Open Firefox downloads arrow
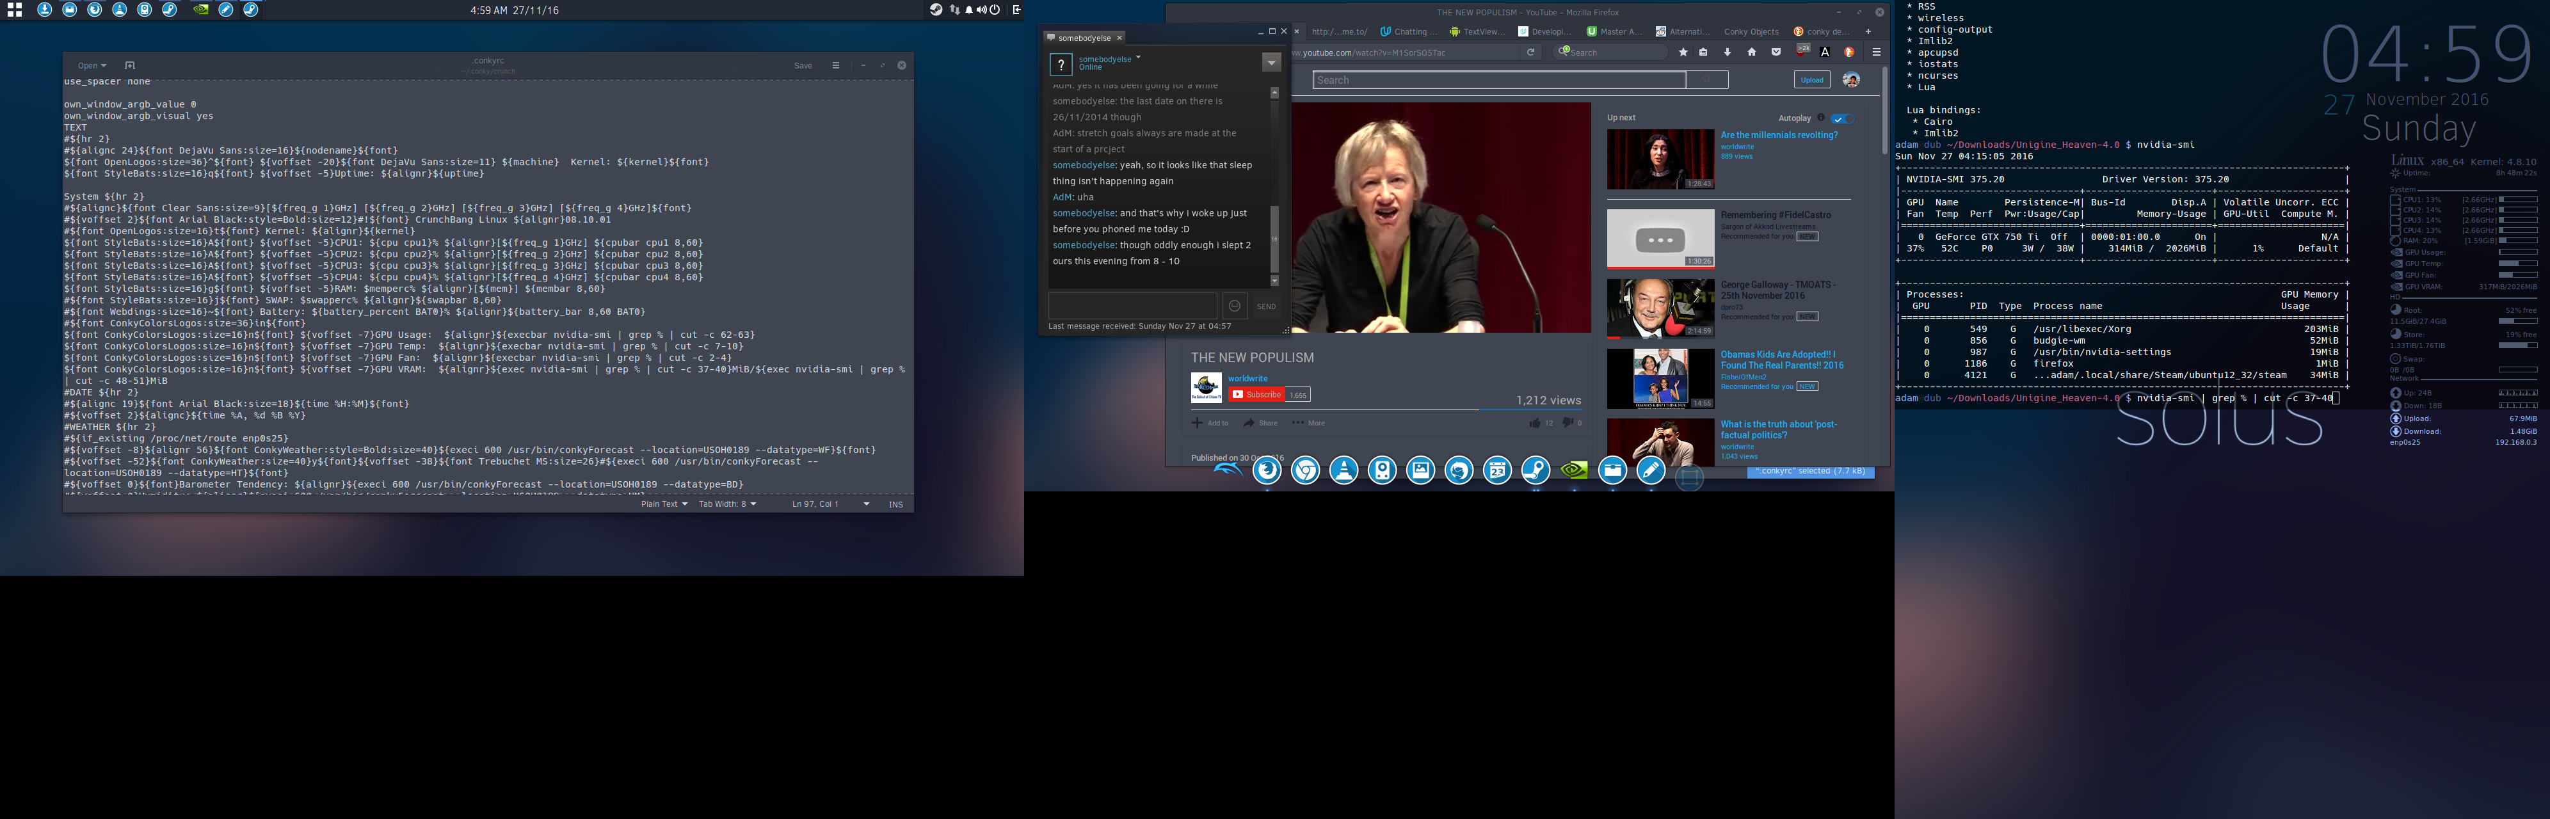The width and height of the screenshot is (2550, 819). 1728,52
